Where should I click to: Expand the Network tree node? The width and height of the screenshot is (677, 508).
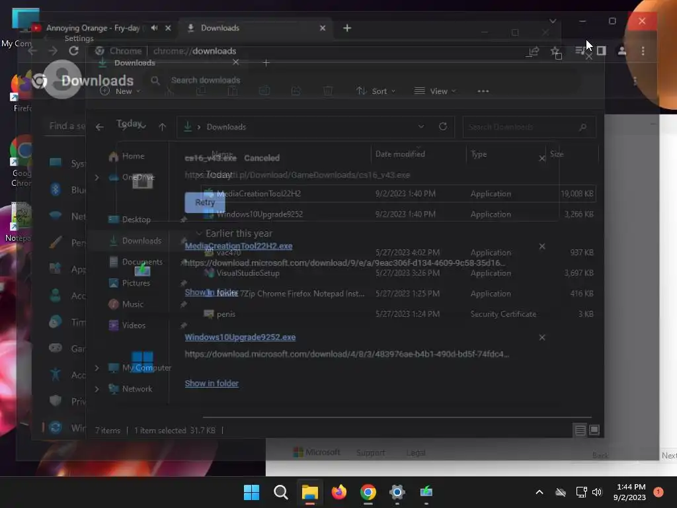97,389
